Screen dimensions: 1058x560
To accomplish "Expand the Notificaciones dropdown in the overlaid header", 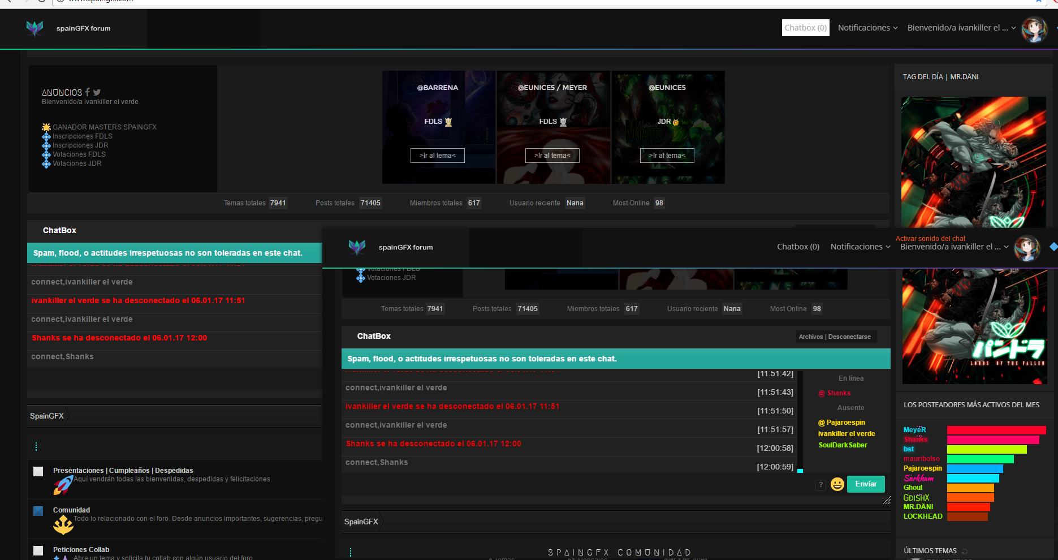I will point(860,247).
